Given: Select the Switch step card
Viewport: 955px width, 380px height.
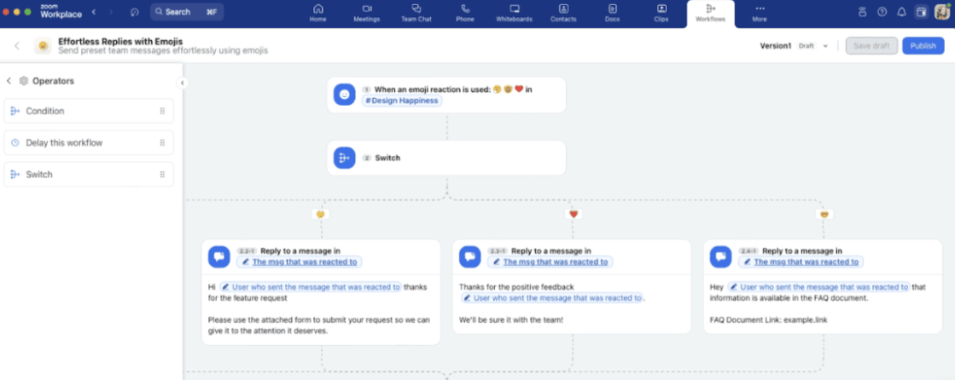Looking at the screenshot, I should (x=446, y=158).
